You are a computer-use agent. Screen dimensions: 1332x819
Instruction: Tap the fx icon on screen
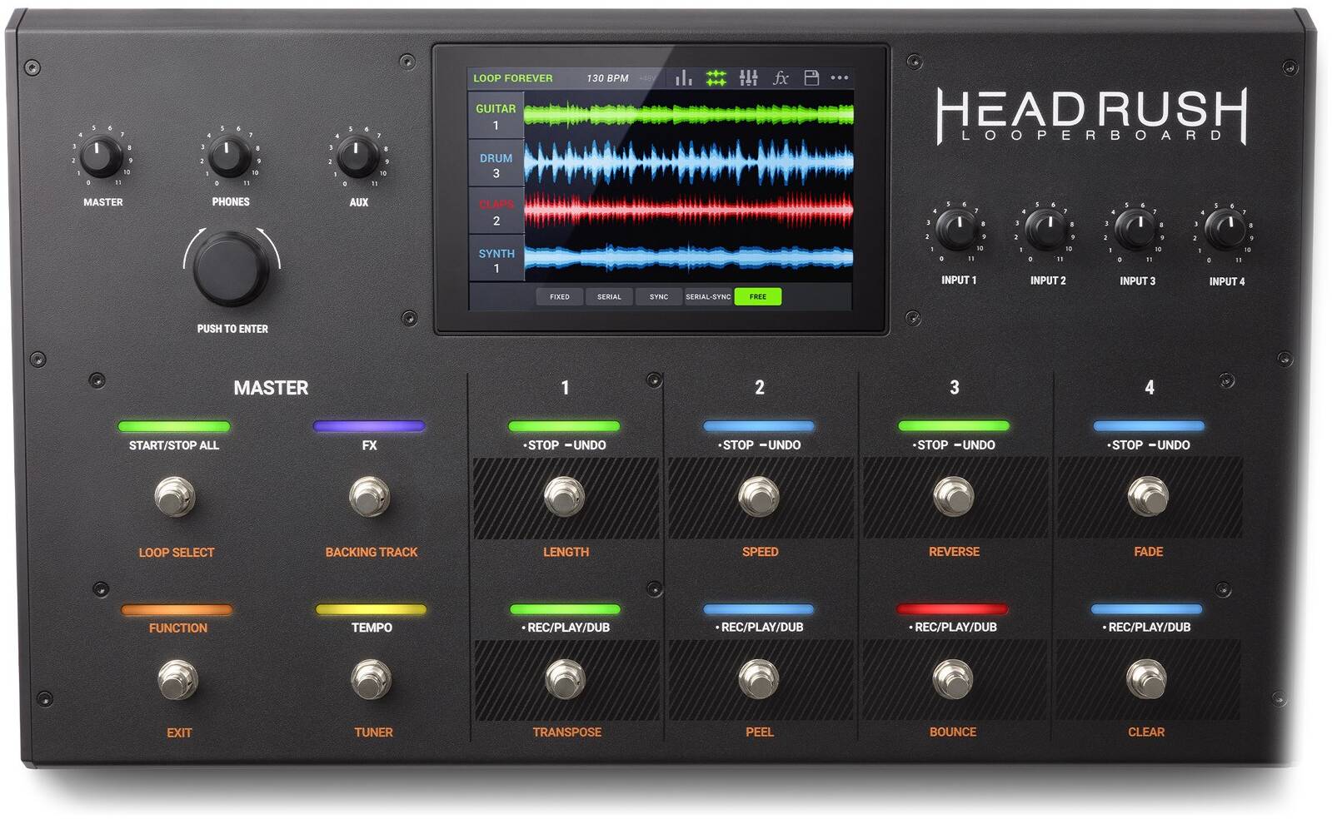point(781,77)
